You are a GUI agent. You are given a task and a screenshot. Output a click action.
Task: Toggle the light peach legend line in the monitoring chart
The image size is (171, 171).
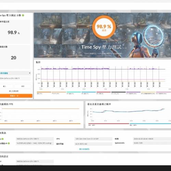coord(59,92)
